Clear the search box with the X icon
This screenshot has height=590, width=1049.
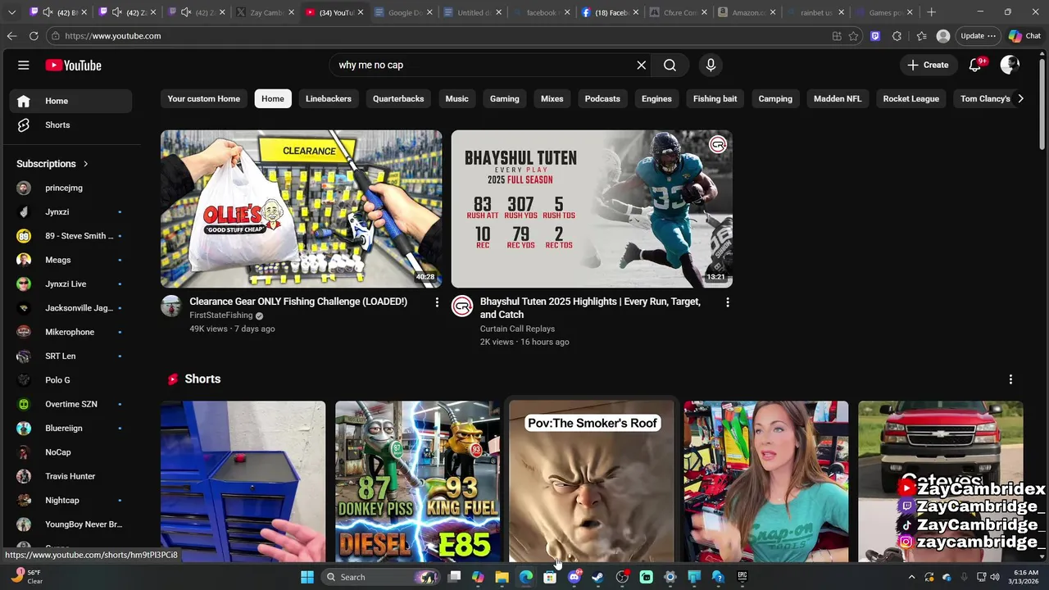coord(642,65)
